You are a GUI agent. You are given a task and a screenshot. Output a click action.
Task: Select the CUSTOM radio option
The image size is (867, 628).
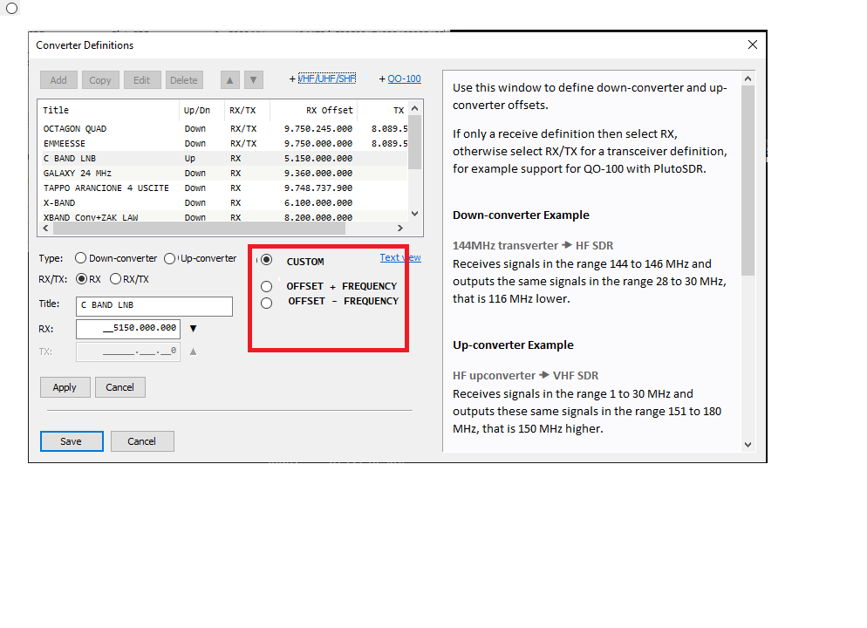click(267, 261)
